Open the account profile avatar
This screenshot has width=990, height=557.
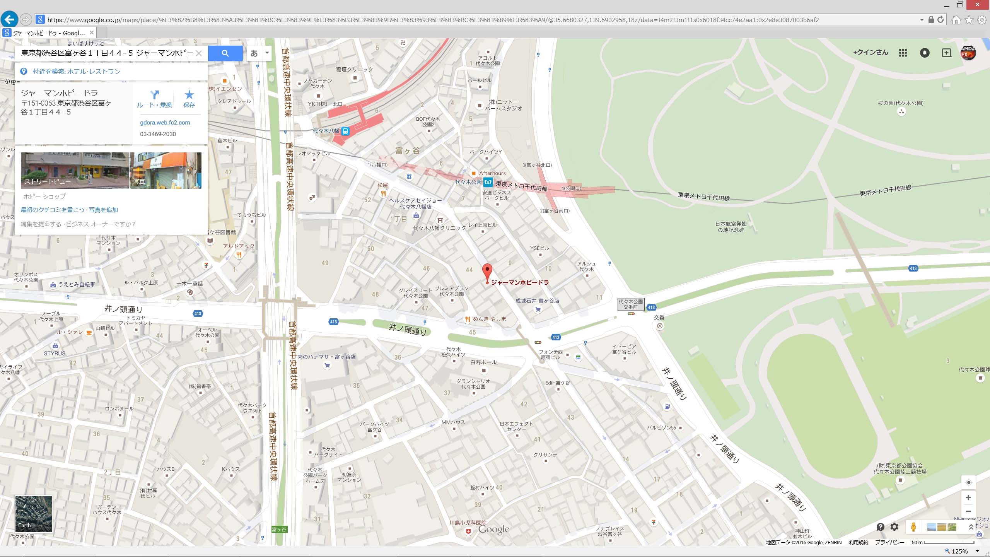coord(968,53)
